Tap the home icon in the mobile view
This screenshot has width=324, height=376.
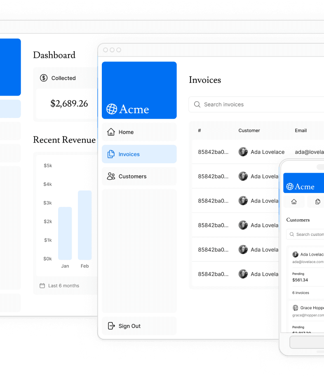pos(294,202)
